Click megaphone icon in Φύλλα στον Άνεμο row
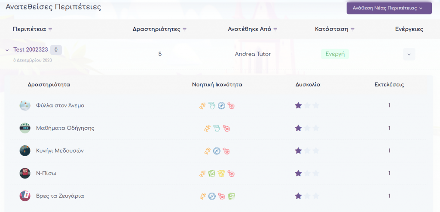 [203, 105]
